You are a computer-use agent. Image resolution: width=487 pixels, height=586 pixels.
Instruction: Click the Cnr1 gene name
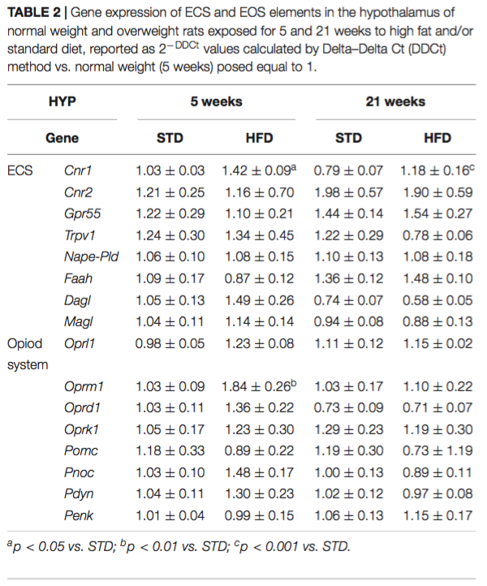click(x=78, y=170)
